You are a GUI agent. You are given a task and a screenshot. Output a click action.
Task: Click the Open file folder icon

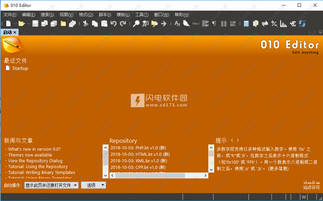click(22, 24)
